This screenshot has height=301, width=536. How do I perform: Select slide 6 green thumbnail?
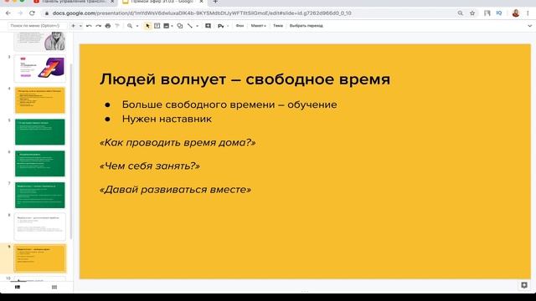pyautogui.click(x=40, y=164)
